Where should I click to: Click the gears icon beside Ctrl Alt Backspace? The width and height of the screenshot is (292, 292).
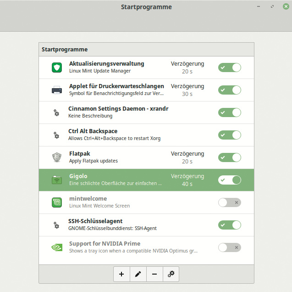[56, 135]
